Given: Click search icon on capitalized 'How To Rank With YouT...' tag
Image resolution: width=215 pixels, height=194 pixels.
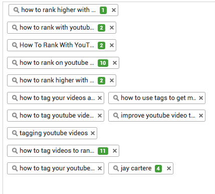Looking at the screenshot, I should coord(15,45).
